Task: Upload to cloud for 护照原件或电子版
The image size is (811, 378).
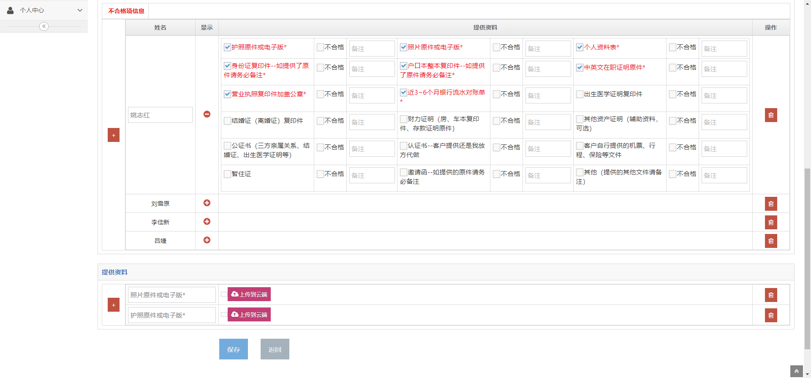Action: (249, 314)
